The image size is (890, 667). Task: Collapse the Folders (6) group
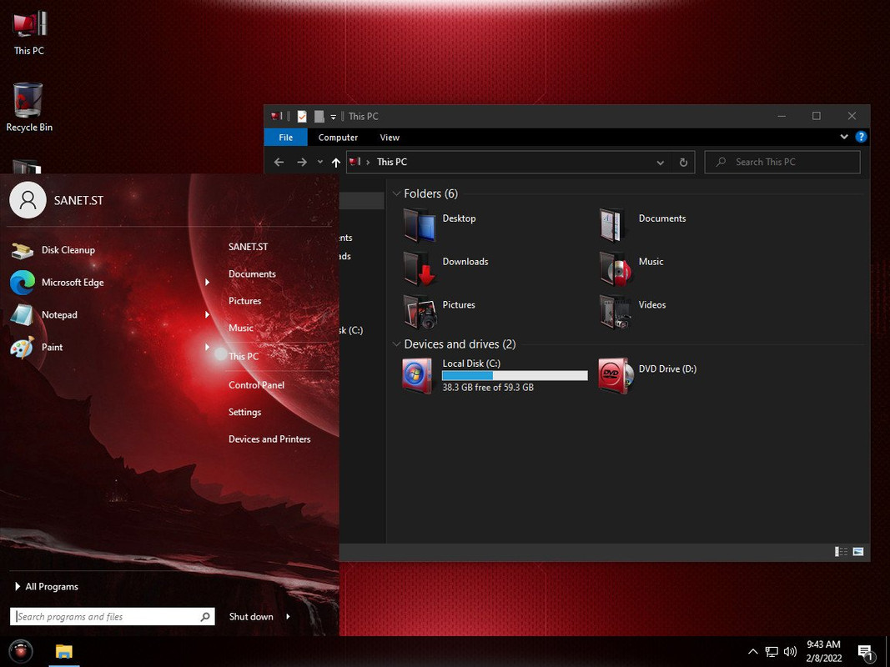pyautogui.click(x=396, y=194)
